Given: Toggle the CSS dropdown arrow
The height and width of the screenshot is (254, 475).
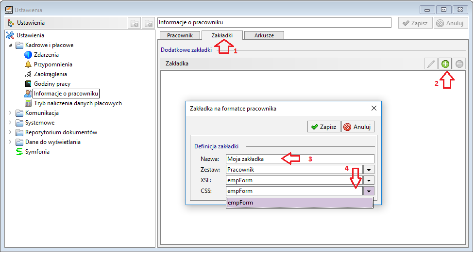Looking at the screenshot, I should [369, 191].
